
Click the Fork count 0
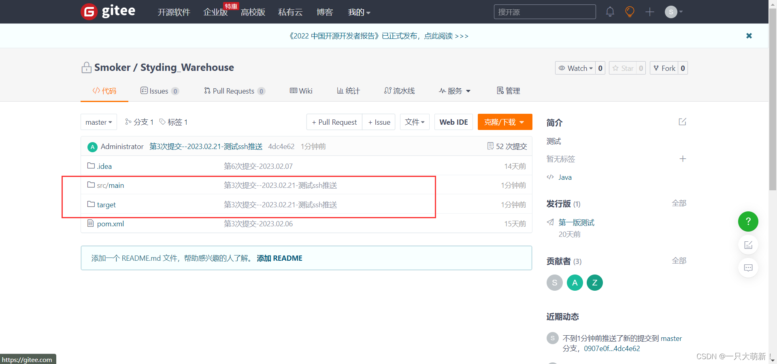(x=683, y=68)
